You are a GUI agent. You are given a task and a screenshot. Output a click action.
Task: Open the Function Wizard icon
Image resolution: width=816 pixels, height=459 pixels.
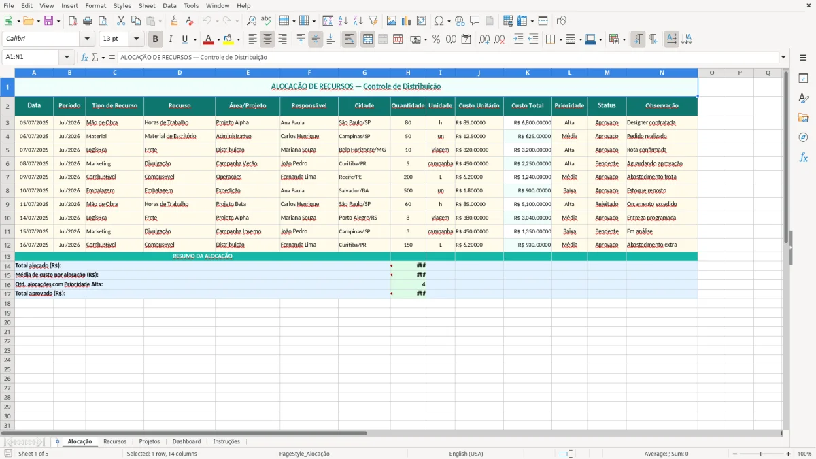tap(85, 58)
